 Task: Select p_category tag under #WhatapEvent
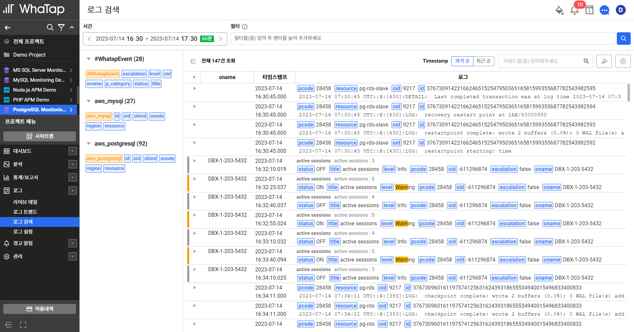pos(118,84)
